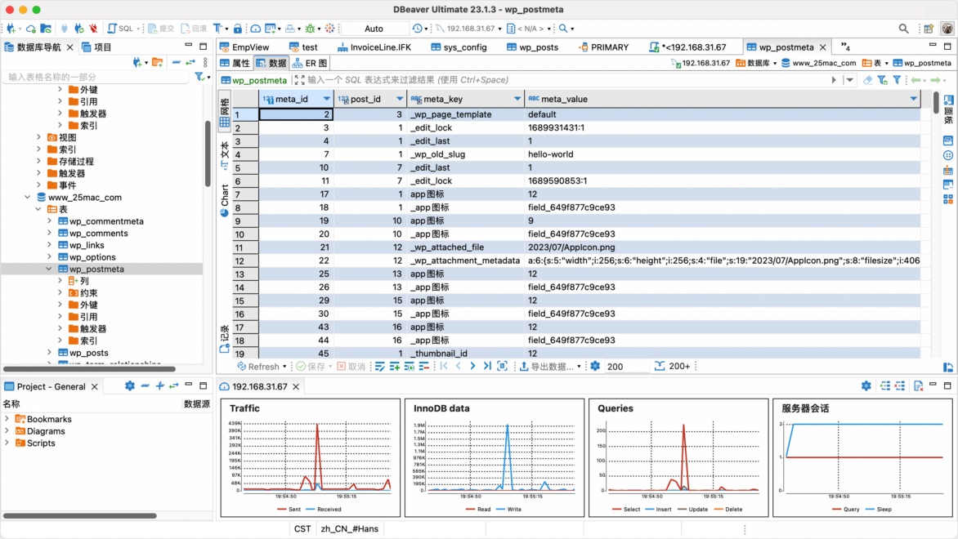Click the www_25mac_com breadcrumb link
Viewport: 958px width, 539px height.
click(x=819, y=63)
